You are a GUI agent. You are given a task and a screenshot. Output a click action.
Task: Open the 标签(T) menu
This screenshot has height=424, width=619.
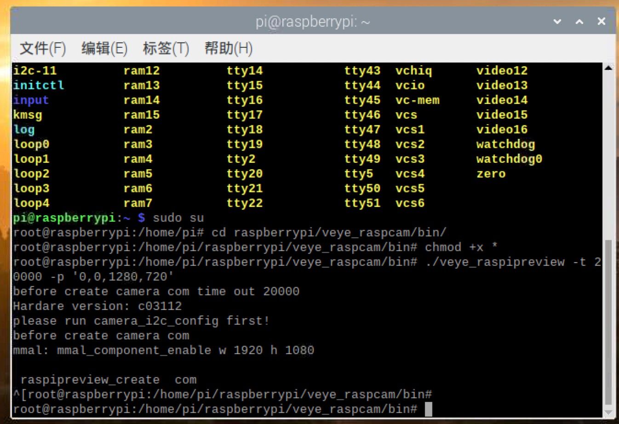coord(166,48)
